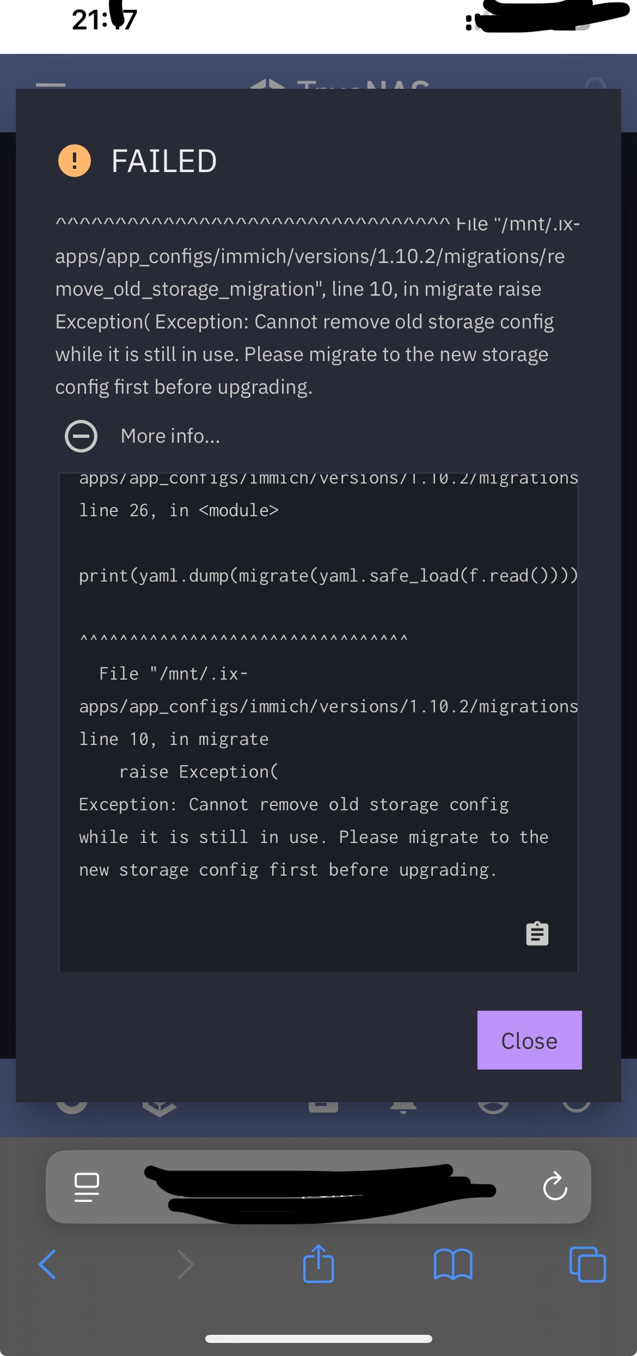Screen dimensions: 637x1356
Task: Tap the Close button on the FAILED dialog
Action: click(x=529, y=1040)
